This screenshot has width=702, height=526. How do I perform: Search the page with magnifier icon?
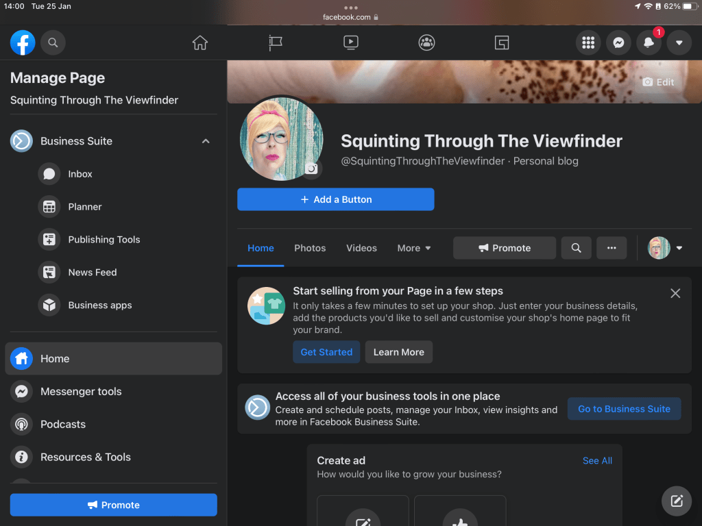point(576,248)
